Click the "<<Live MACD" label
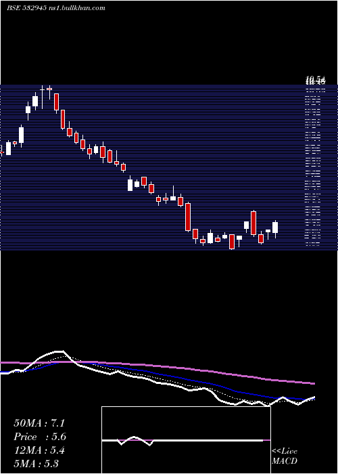338x474 pixels. pos(285,456)
